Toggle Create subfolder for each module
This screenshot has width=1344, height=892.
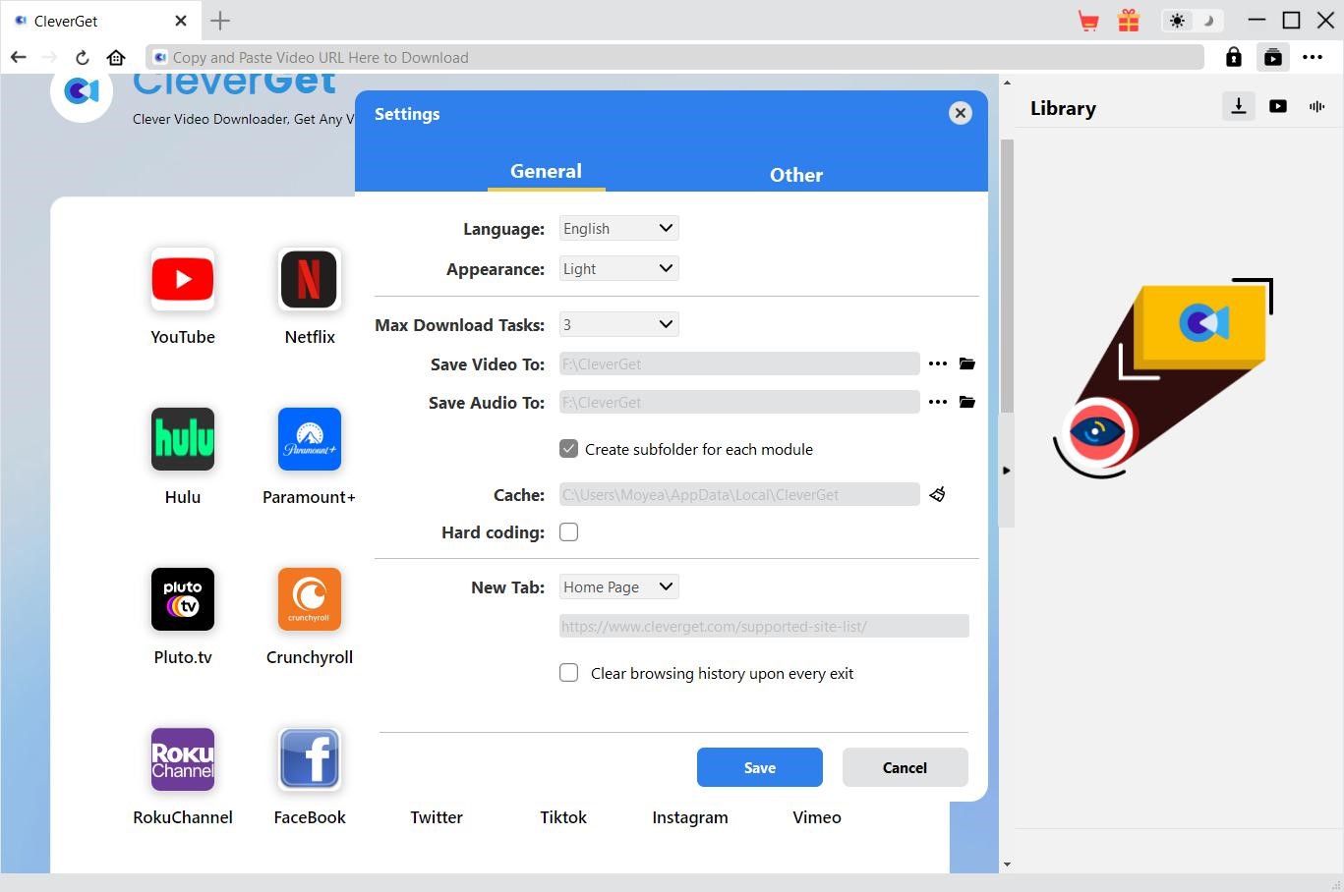[569, 449]
